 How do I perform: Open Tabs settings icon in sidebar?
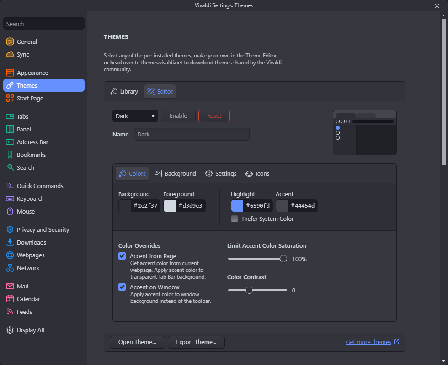click(x=10, y=116)
